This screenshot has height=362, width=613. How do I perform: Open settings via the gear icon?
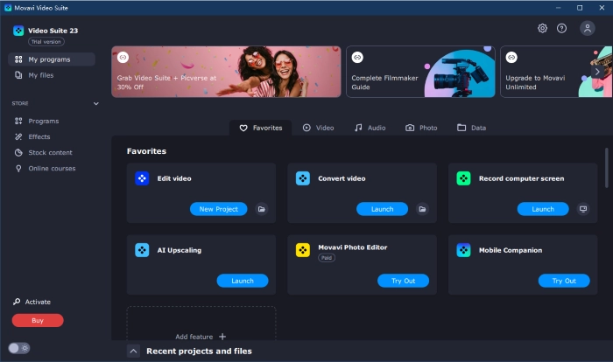pyautogui.click(x=542, y=28)
